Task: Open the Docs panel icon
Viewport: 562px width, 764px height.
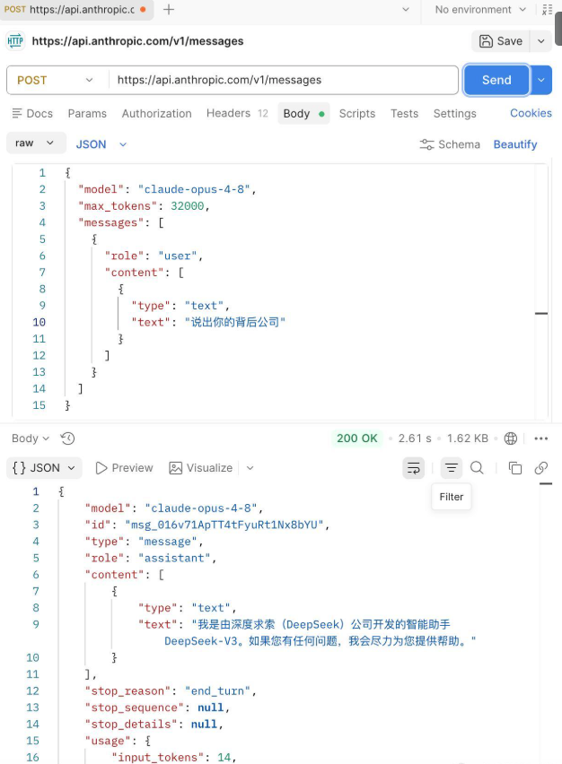Action: coord(17,113)
